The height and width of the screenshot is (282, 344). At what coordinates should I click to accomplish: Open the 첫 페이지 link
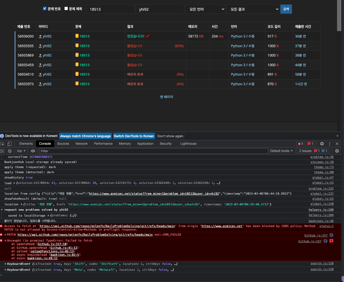point(166,97)
